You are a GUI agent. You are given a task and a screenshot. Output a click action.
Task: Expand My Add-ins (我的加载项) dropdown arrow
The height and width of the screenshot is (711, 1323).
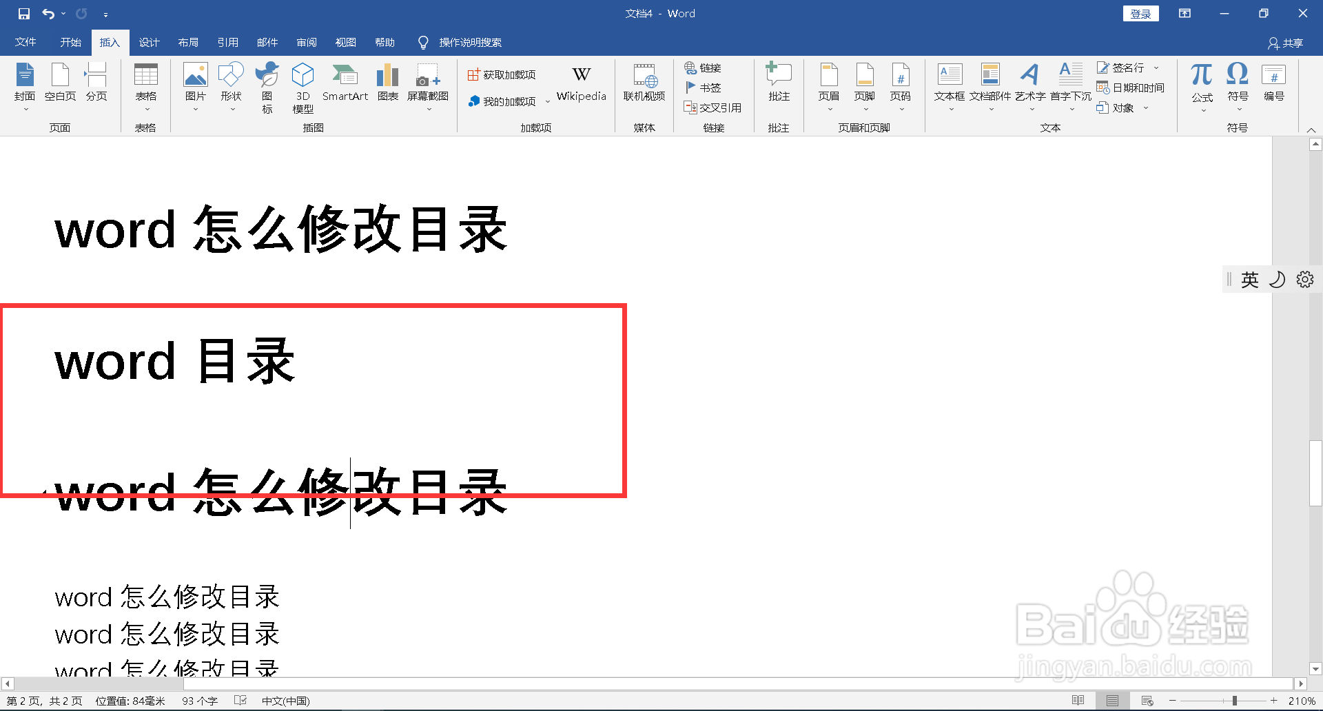548,101
